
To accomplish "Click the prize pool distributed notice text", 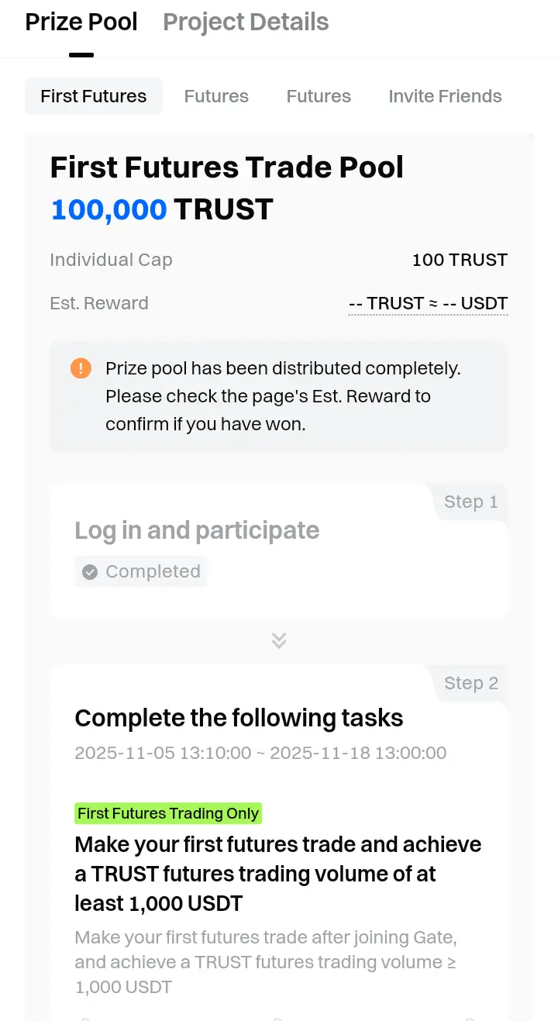I will tap(283, 396).
